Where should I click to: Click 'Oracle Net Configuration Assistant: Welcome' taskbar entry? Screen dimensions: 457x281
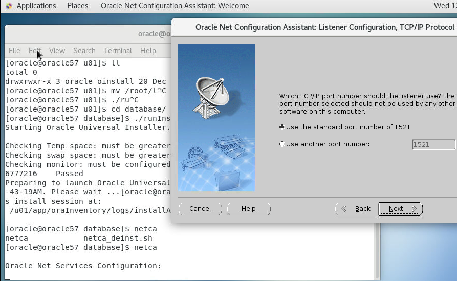coord(175,6)
